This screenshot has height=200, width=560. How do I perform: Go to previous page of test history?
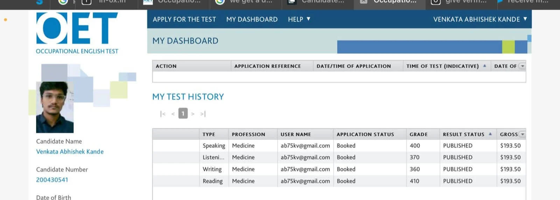[x=173, y=114]
